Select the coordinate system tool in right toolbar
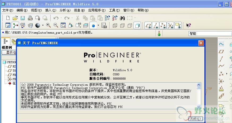 coord(221,81)
